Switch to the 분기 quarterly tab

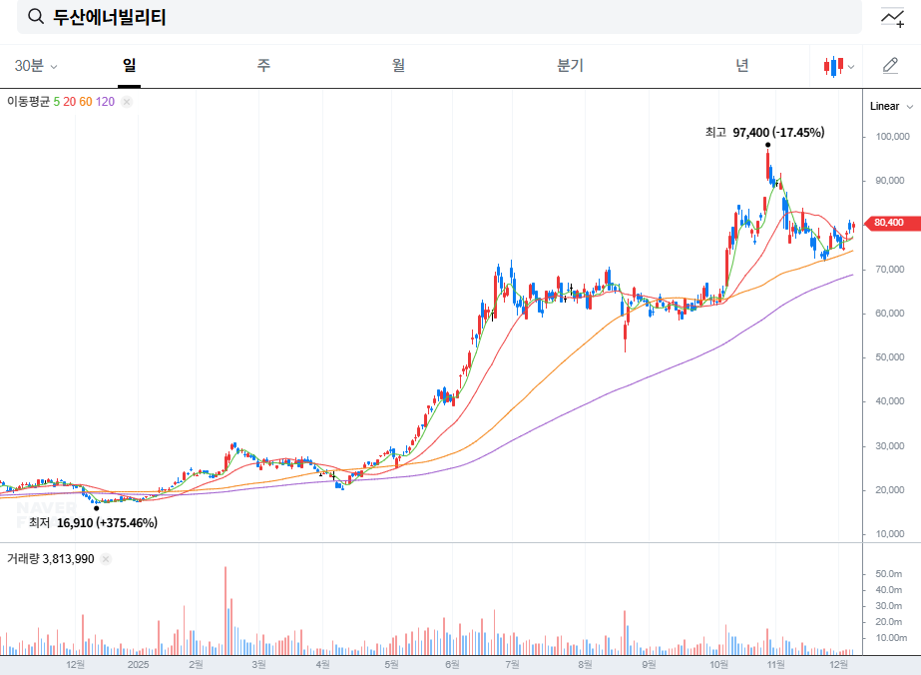point(571,65)
